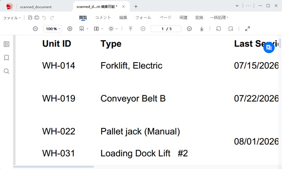Zoom in with the plus icon
The image size is (282, 169).
tap(70, 29)
